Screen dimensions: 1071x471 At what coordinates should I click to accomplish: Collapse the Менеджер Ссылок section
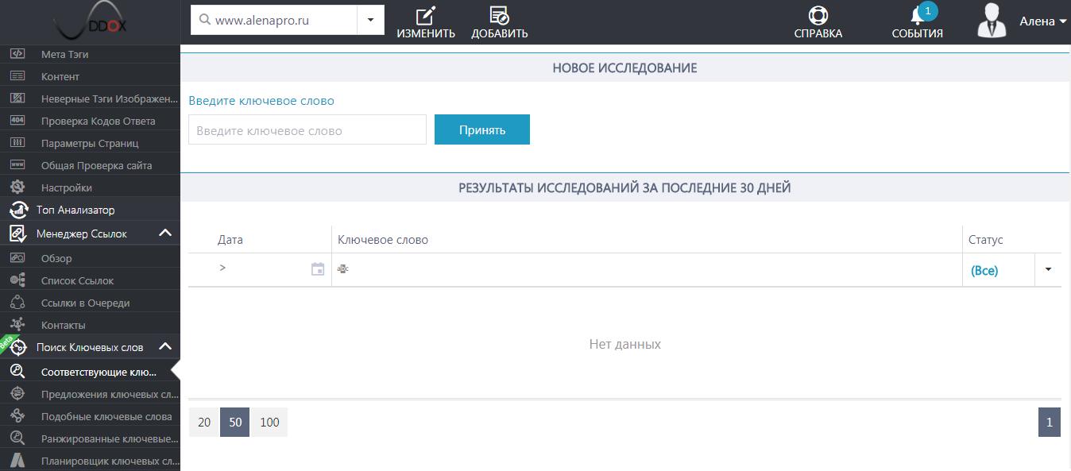coord(165,234)
